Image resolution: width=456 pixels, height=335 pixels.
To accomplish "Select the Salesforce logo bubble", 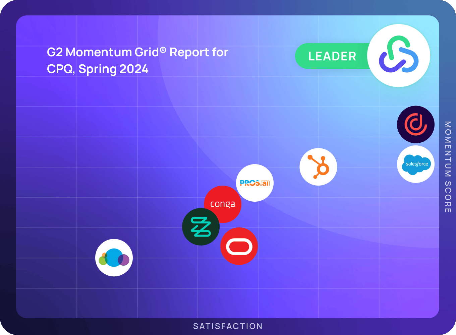I will click(416, 164).
